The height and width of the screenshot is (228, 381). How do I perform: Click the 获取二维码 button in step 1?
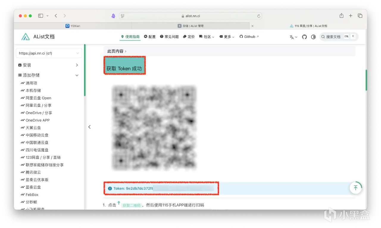tap(131, 205)
